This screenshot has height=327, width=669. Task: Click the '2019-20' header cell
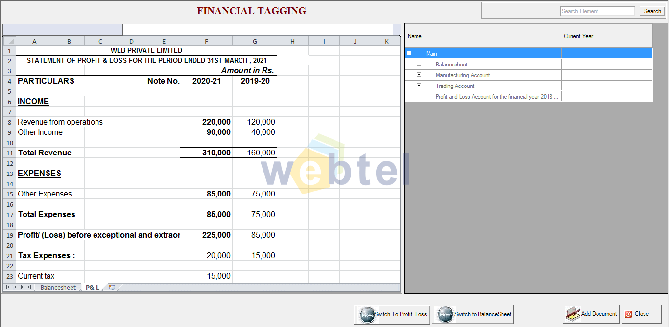[x=255, y=81]
